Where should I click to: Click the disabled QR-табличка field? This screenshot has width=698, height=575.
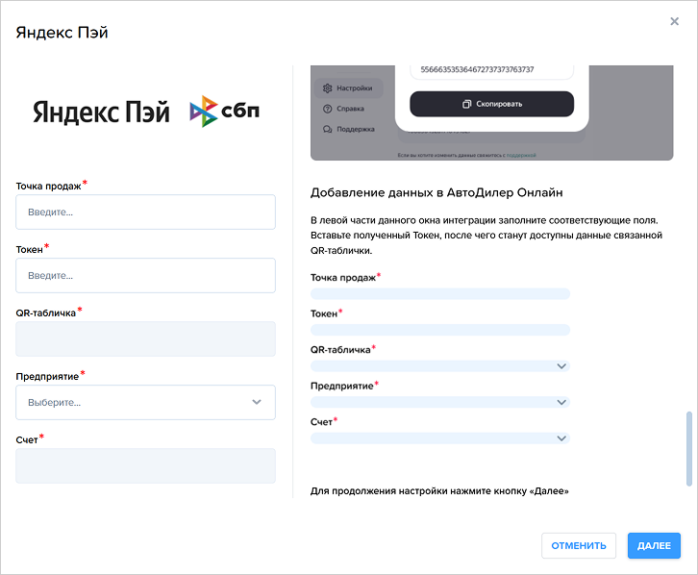(145, 338)
